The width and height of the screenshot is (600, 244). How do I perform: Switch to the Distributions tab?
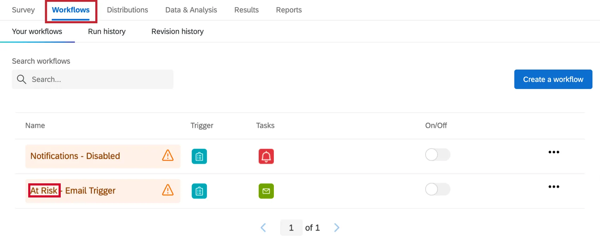coord(127,10)
